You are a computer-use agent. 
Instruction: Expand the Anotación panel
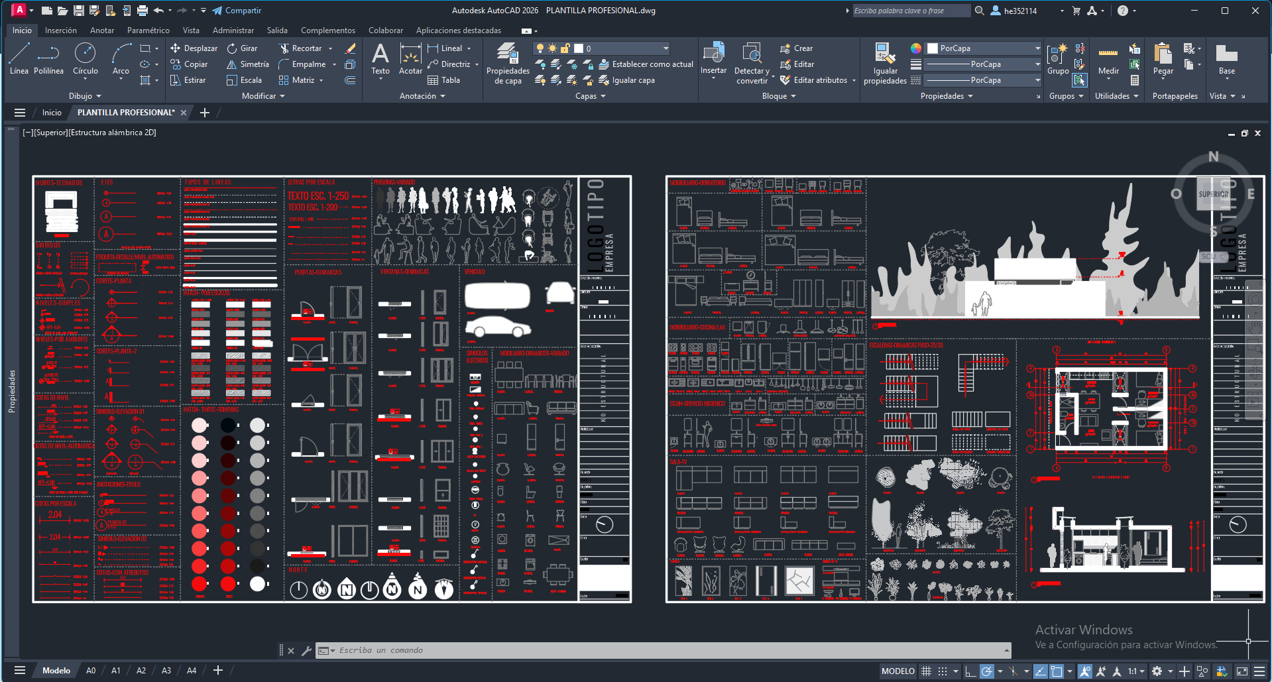click(422, 96)
